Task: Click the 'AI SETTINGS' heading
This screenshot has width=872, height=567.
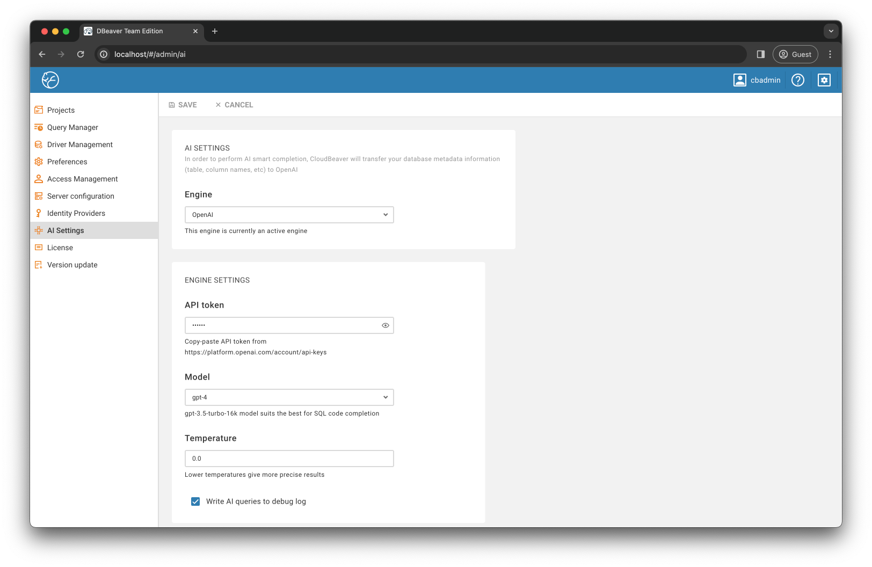Action: tap(207, 148)
